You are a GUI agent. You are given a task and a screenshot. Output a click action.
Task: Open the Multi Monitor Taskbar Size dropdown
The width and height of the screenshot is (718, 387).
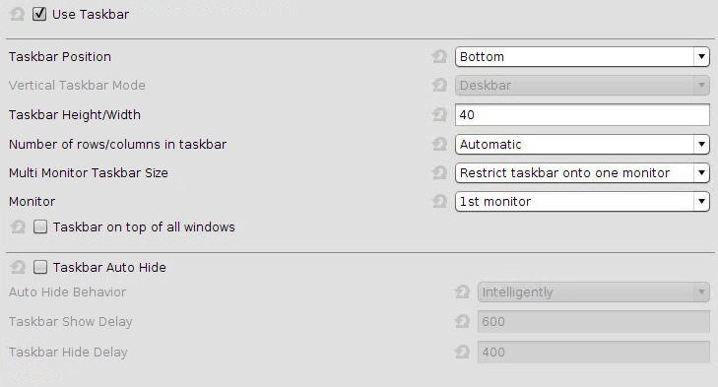click(582, 172)
